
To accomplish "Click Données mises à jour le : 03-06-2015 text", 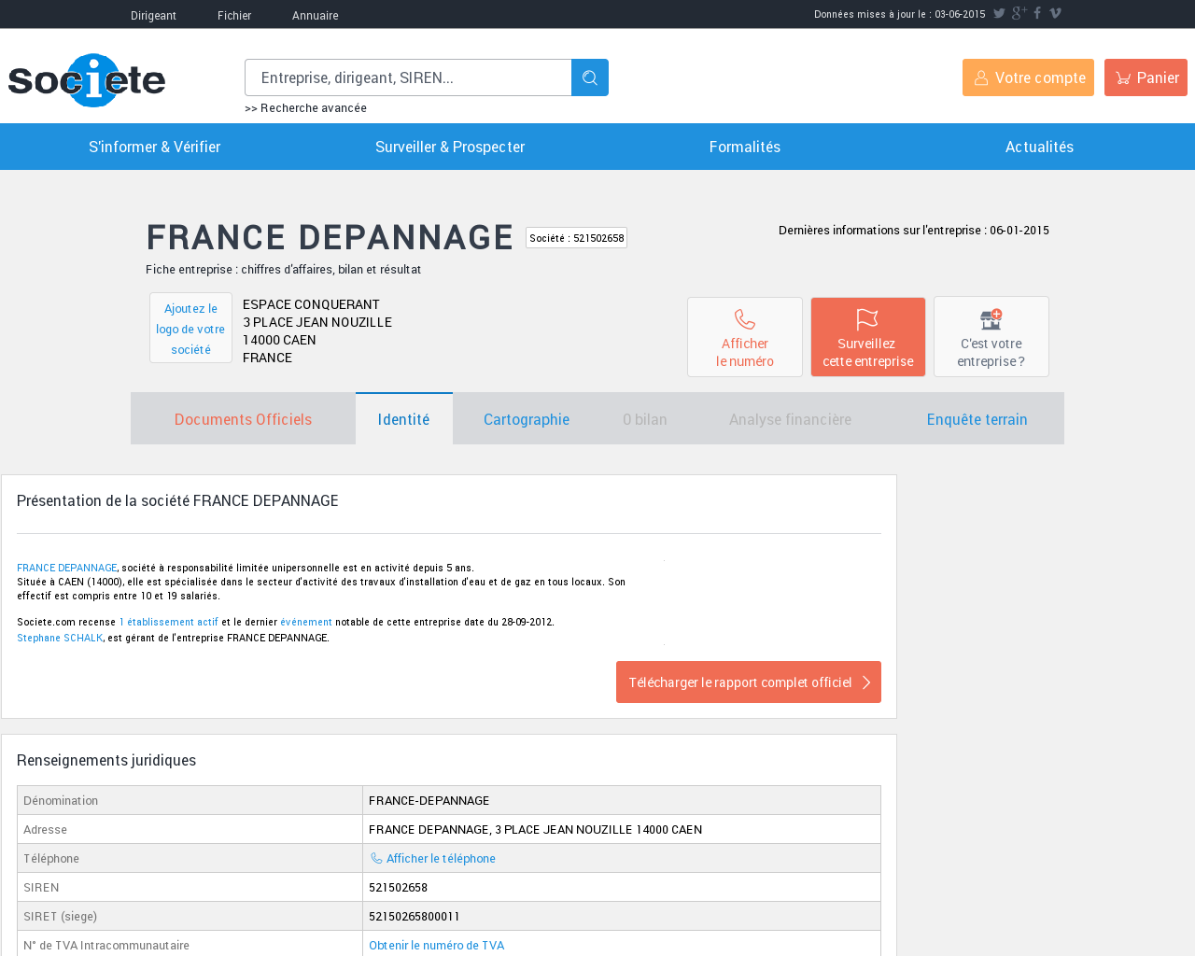I will point(900,14).
